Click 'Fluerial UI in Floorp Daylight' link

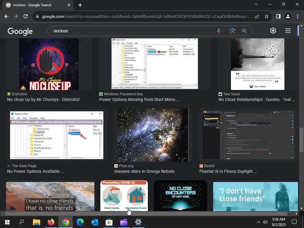228,171
